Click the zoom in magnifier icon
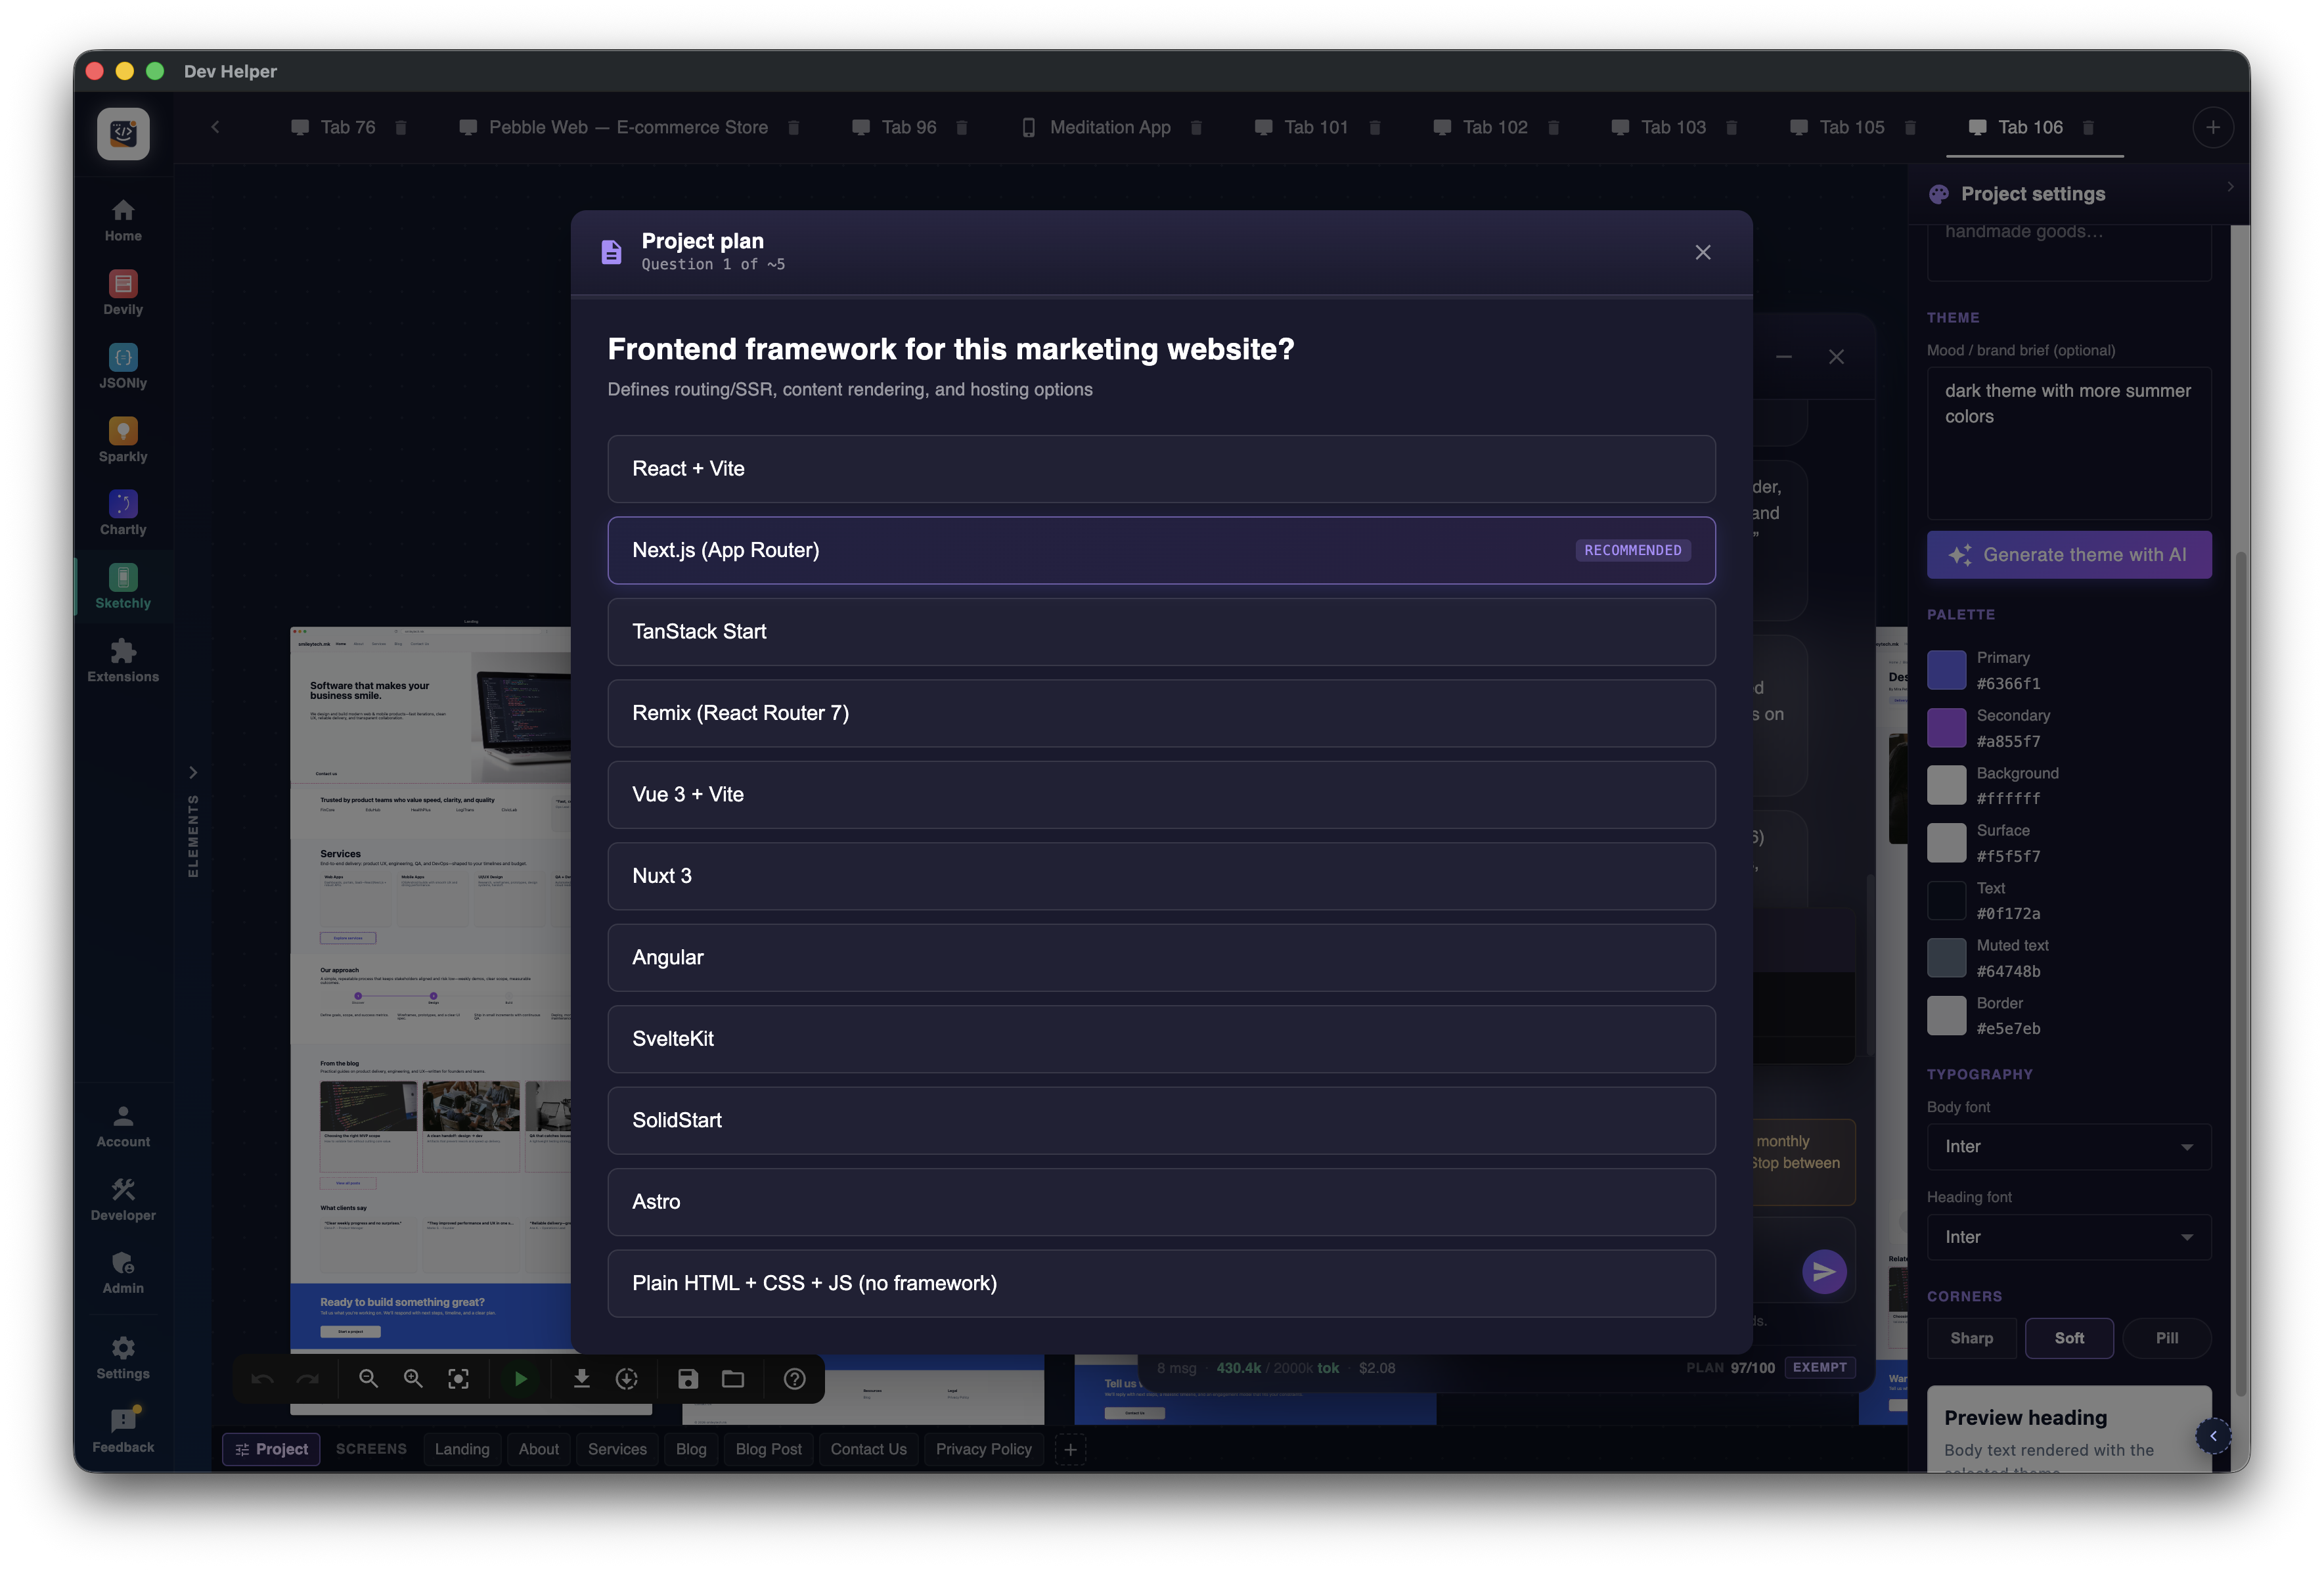Screen dimensions: 2324x1570 click(x=413, y=1379)
